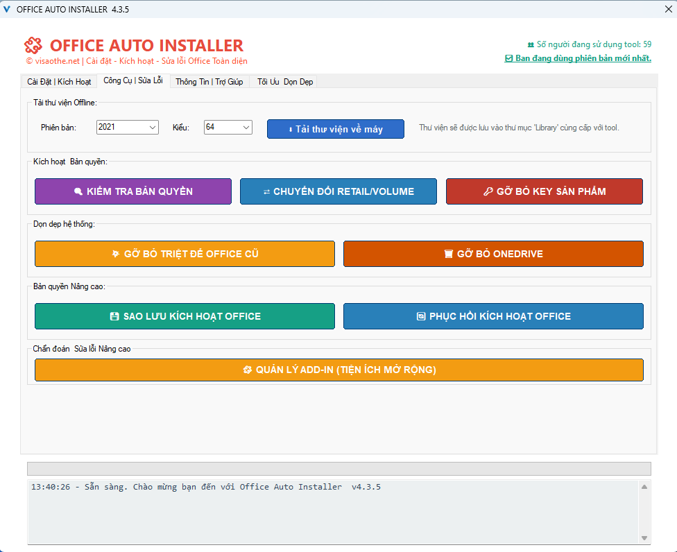Click the 'OFFICE AUTO INSTALLER' red heading

click(x=147, y=45)
